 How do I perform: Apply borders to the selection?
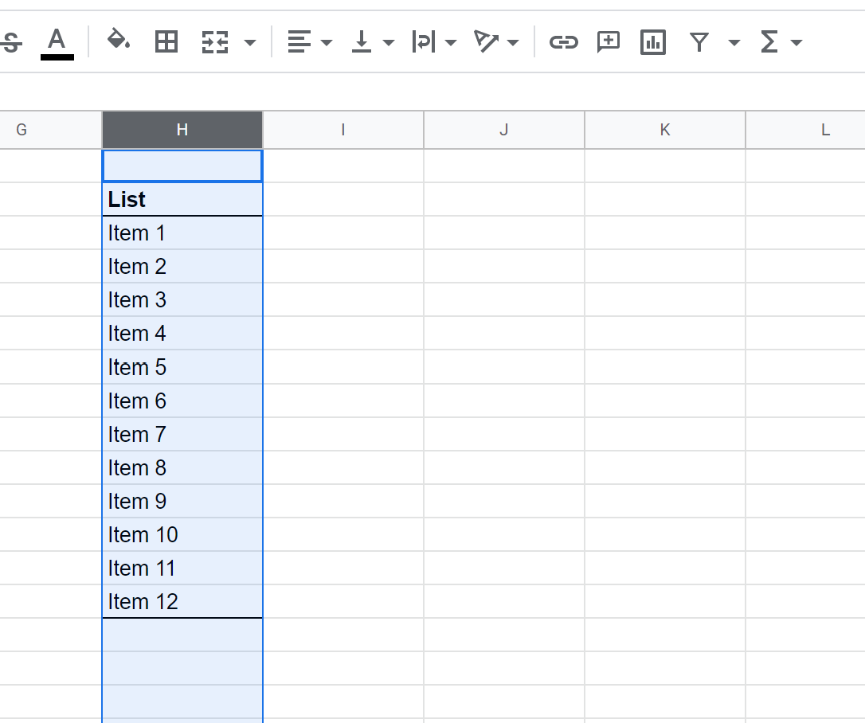tap(166, 41)
